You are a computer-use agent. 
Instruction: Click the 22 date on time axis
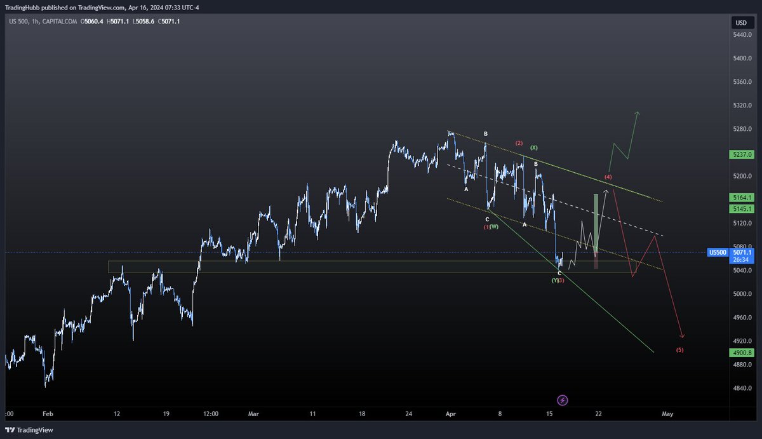[599, 414]
